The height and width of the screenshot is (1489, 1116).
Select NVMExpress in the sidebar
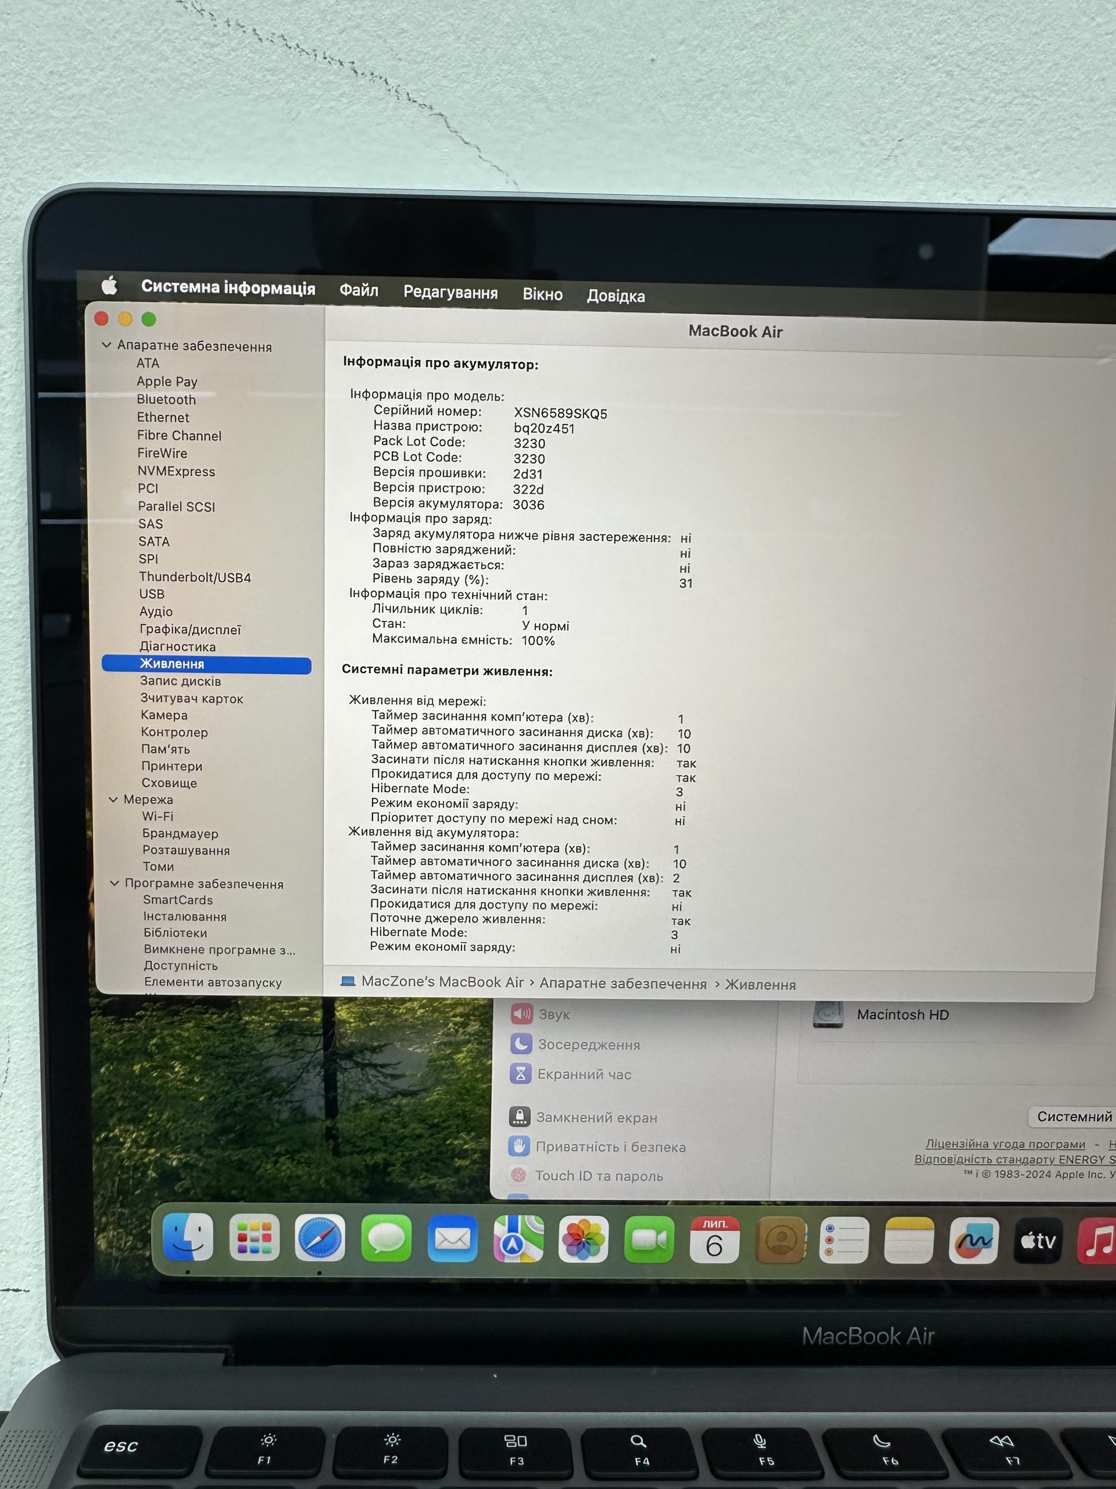[176, 471]
